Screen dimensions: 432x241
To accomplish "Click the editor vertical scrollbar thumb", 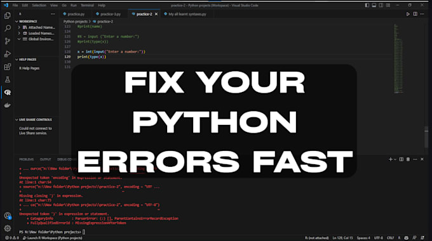I will (x=426, y=137).
